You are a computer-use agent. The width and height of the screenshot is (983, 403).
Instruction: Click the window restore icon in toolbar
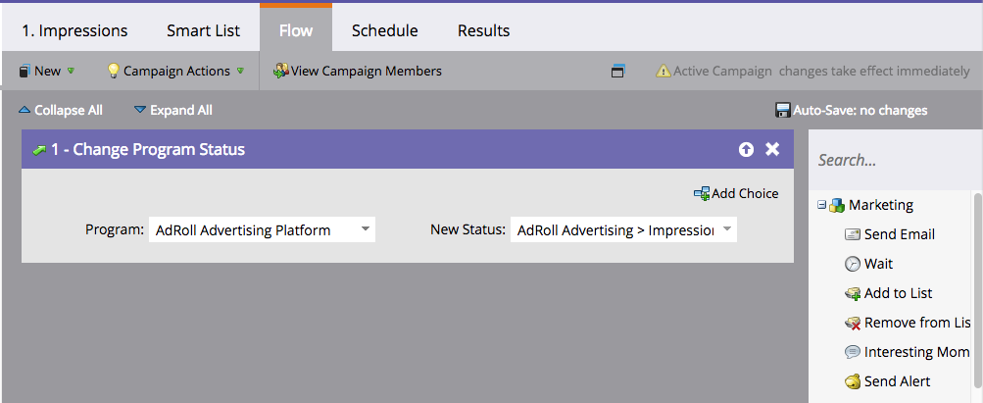[x=618, y=72]
